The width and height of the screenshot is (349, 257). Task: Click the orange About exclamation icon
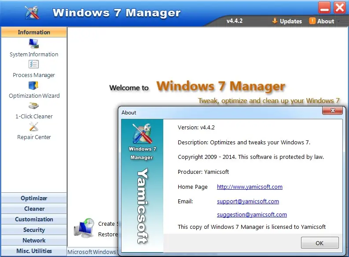pos(312,21)
